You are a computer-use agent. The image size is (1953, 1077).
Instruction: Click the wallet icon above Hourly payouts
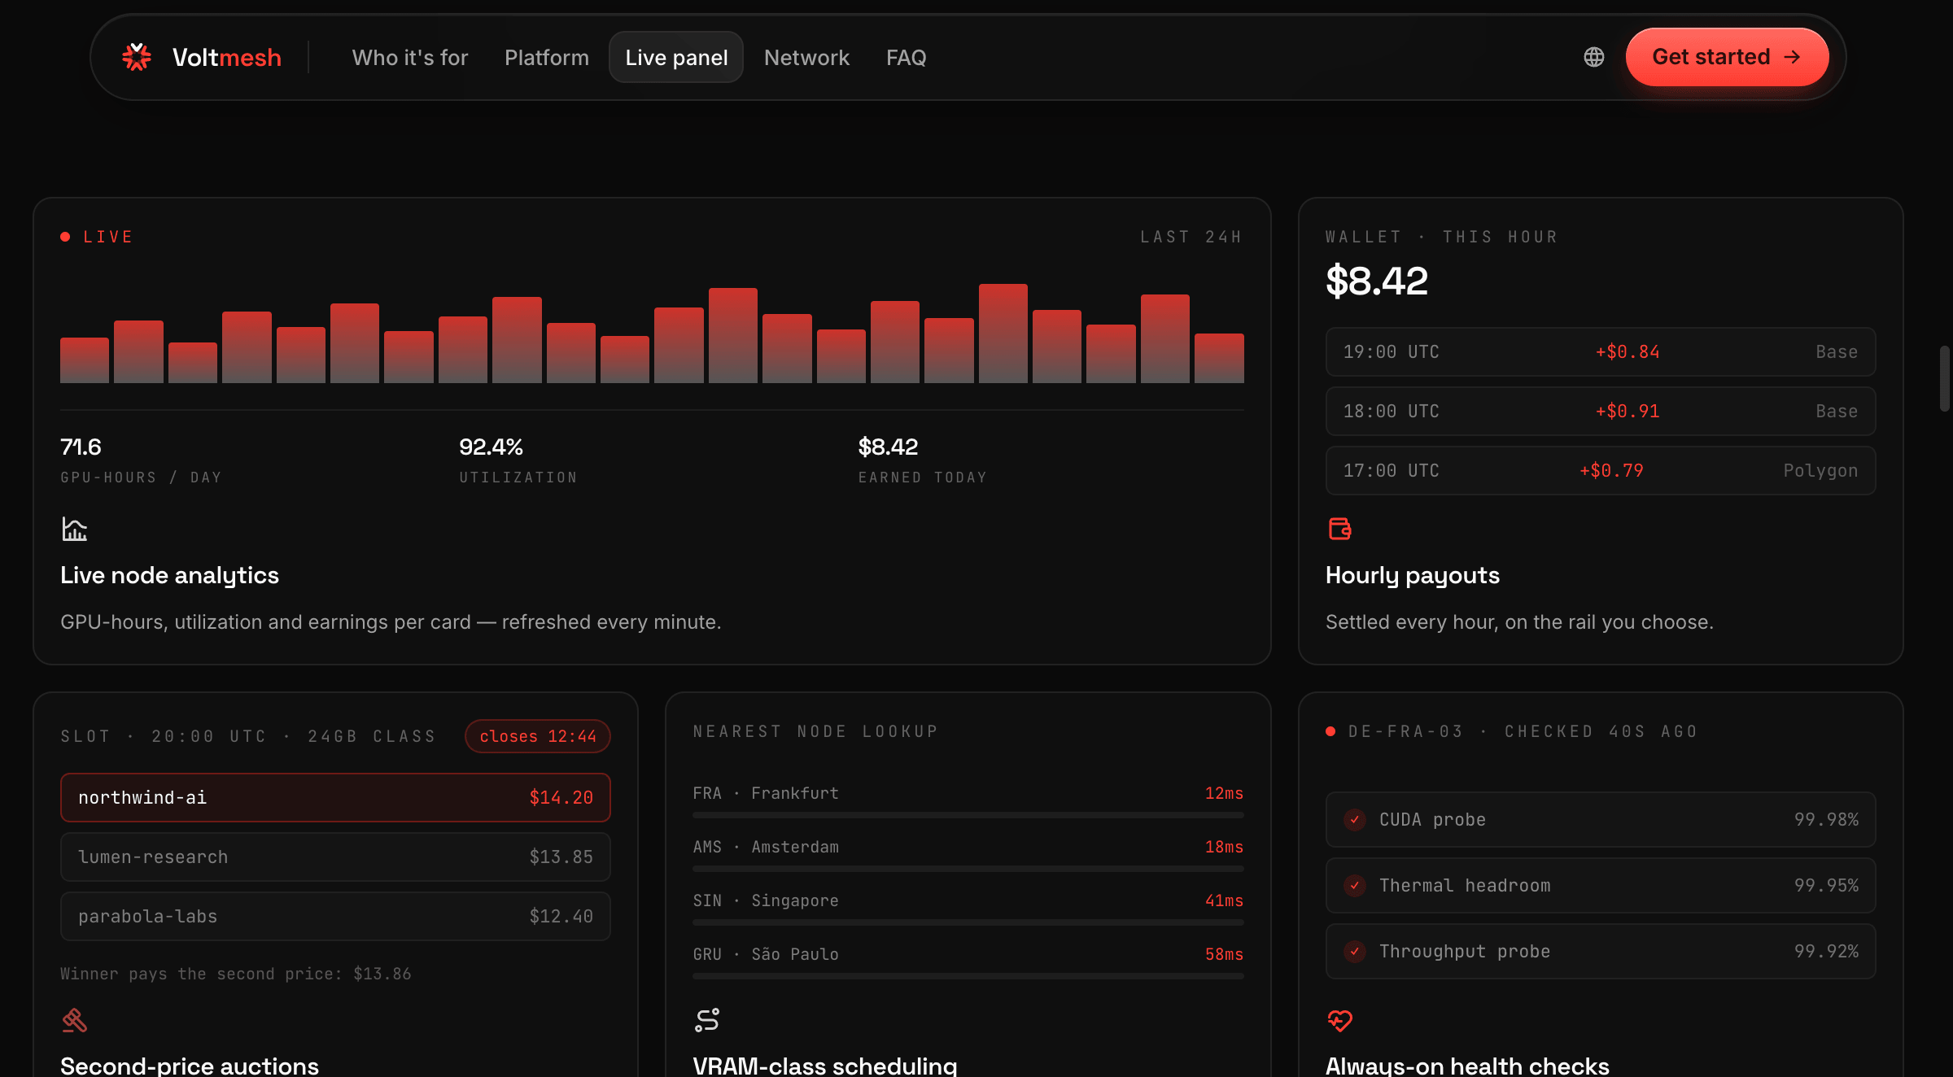pyautogui.click(x=1339, y=529)
